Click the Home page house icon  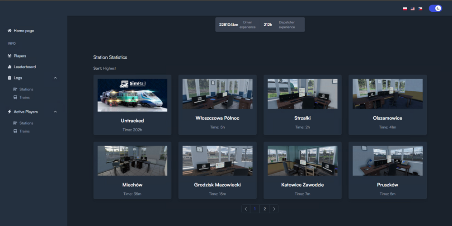(9, 31)
